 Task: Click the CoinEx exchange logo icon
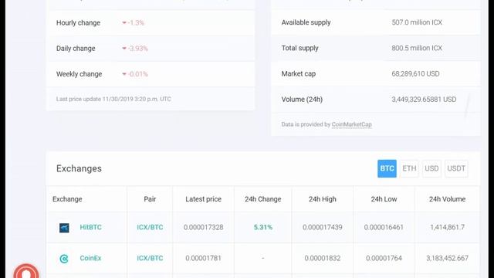tap(64, 259)
